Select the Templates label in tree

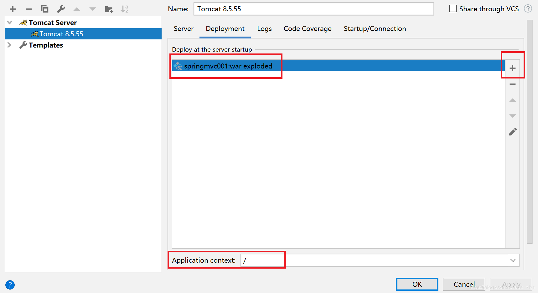pyautogui.click(x=46, y=45)
